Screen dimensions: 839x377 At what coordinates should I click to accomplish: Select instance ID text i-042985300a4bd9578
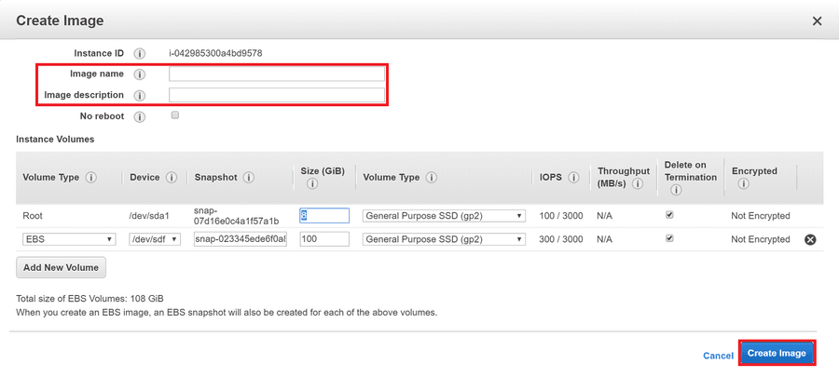tap(215, 53)
